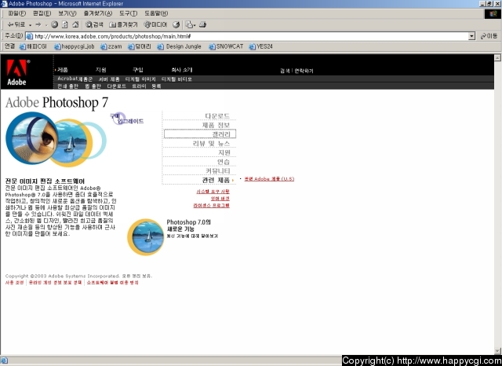Expand the 관련 제품 menu item arrow

(233, 180)
